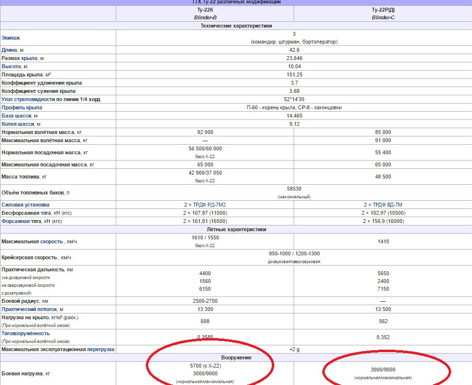Open the скорость link in Максимальная скорость

(x=51, y=242)
